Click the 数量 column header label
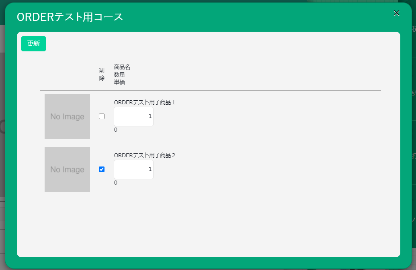The height and width of the screenshot is (270, 416). [x=119, y=75]
